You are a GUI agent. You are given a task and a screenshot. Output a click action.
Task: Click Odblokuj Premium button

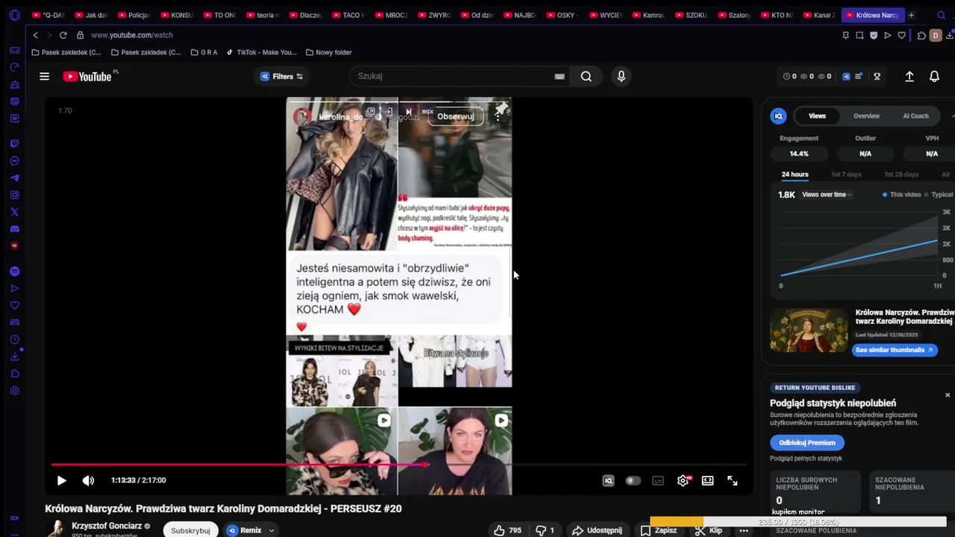[807, 442]
